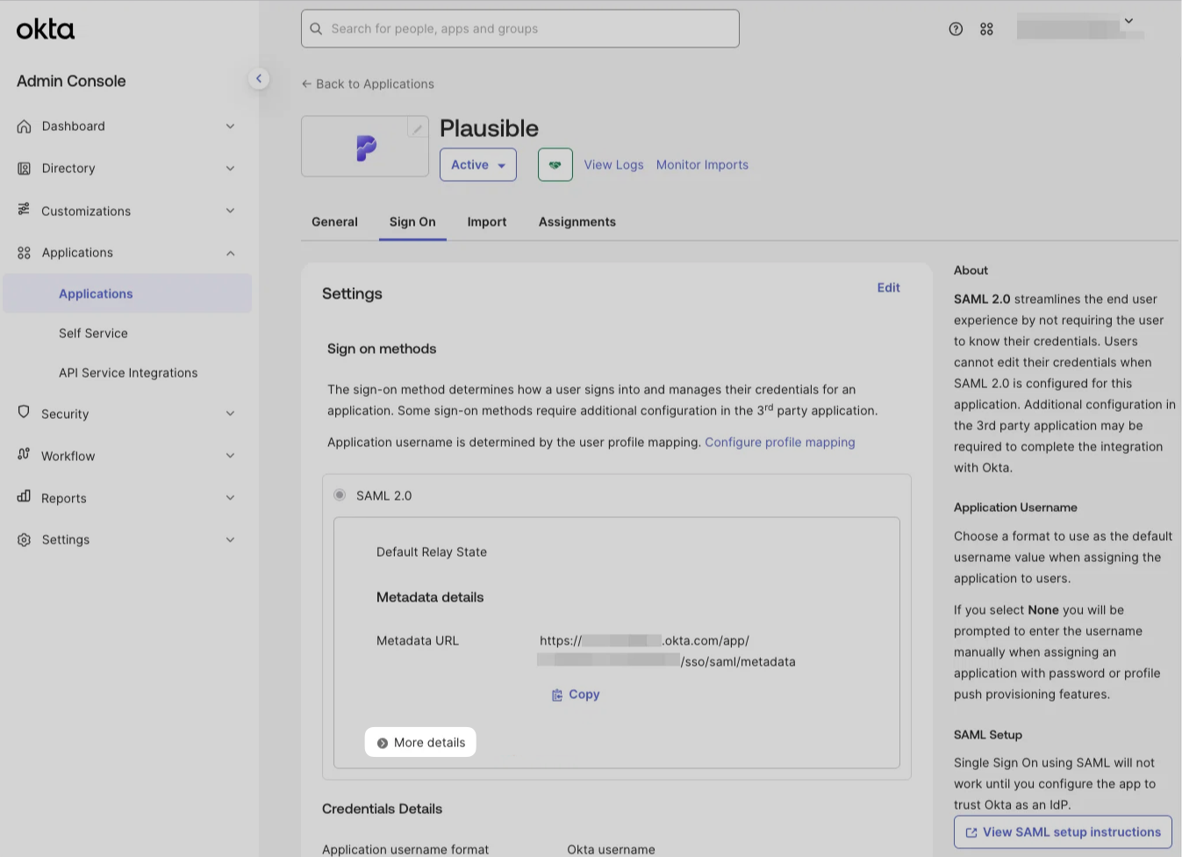This screenshot has width=1182, height=857.
Task: Click the search magnifier icon
Action: (317, 29)
